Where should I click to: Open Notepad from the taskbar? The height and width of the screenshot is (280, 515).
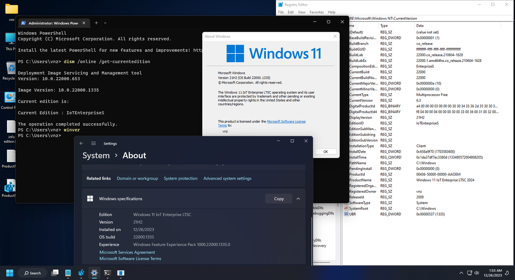68,273
